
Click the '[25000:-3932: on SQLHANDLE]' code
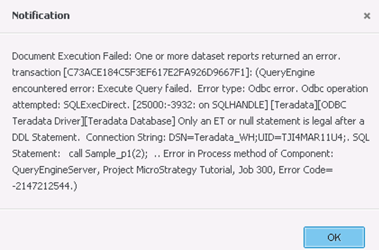tap(201, 105)
